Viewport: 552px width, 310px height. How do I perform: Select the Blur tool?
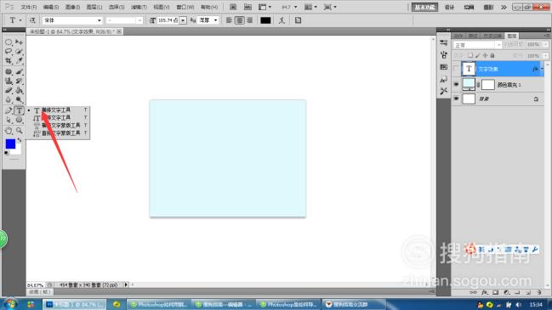coord(9,100)
